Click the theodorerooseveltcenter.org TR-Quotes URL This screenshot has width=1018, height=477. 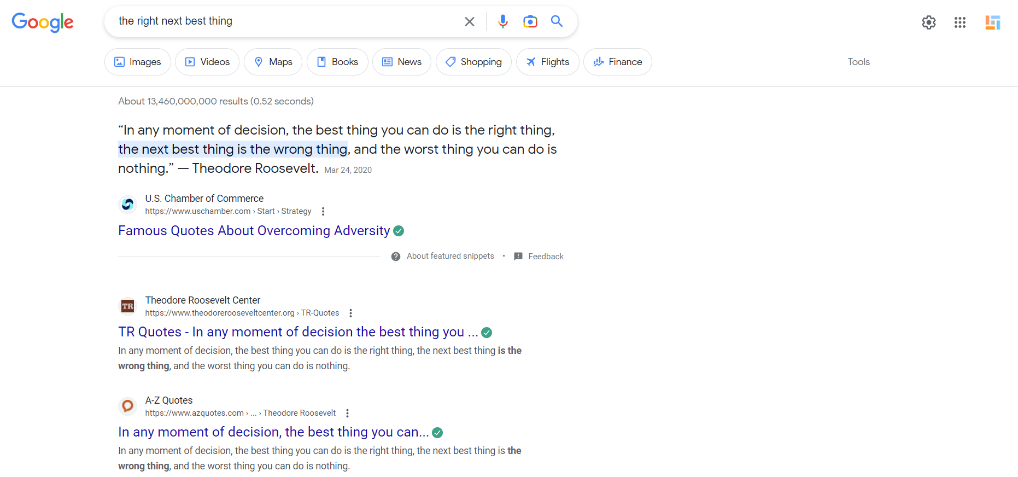click(242, 313)
